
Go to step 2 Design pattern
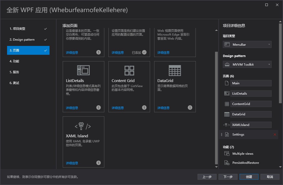tap(28, 39)
